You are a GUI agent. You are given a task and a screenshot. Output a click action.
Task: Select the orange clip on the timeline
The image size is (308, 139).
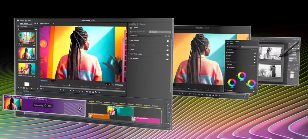pyautogui.click(x=99, y=116)
